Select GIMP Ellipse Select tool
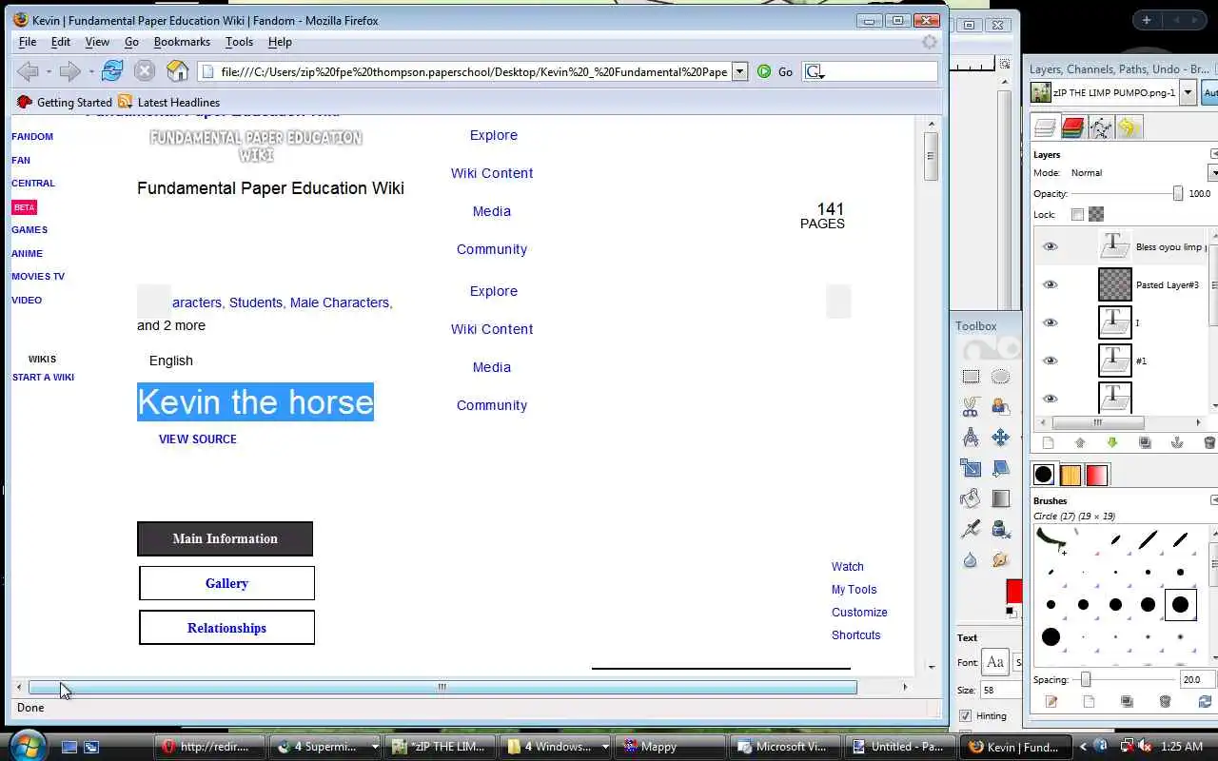 pyautogui.click(x=1000, y=377)
